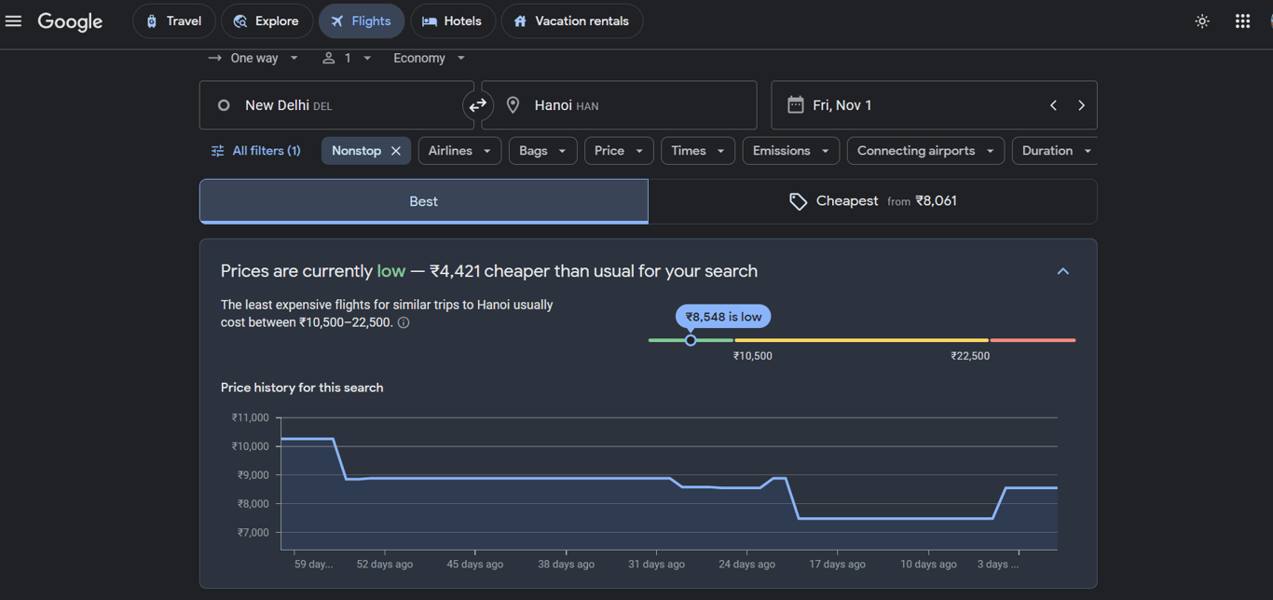This screenshot has height=600, width=1273.
Task: Switch to the Cheapest tab
Action: 872,201
